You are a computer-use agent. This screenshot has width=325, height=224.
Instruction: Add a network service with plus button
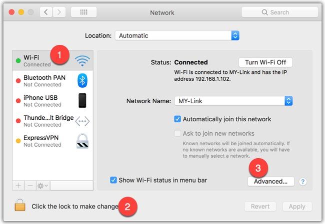(18, 186)
